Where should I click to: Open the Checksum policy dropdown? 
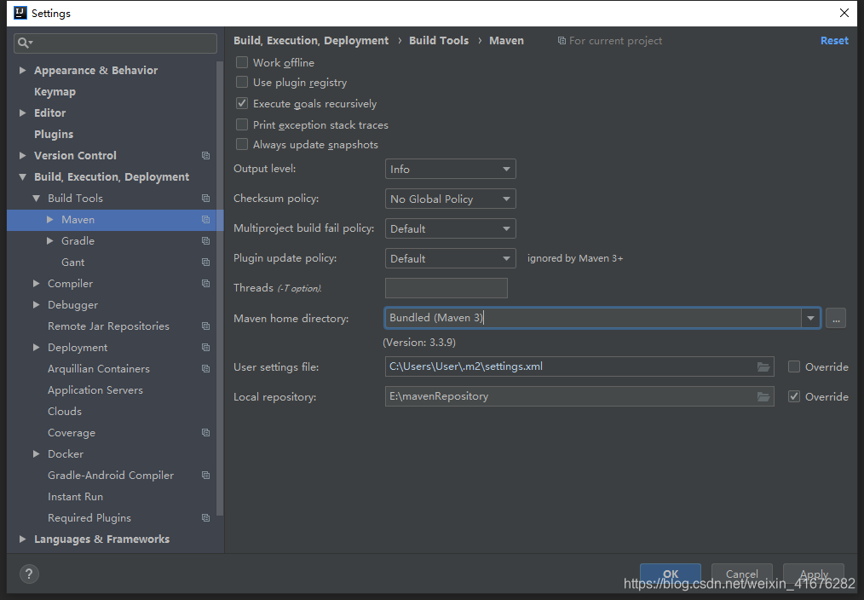[450, 199]
